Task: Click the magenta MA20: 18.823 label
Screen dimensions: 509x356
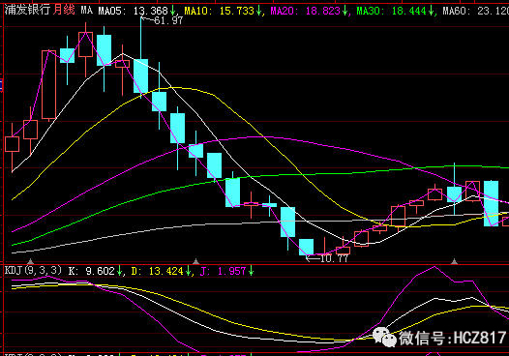Action: click(x=305, y=11)
